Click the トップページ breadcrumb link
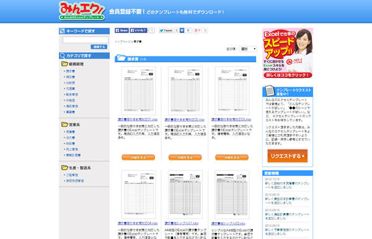This screenshot has height=239, width=372. coord(123,41)
